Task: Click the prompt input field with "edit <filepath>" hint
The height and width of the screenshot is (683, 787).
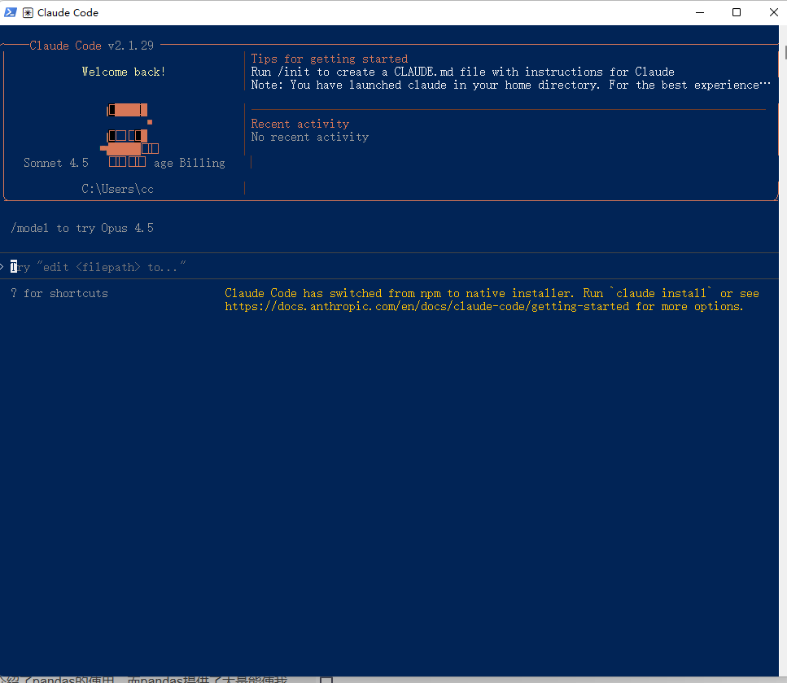Action: 389,267
